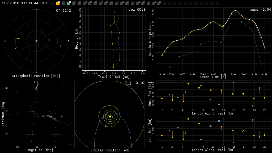
Task: Click the zenith Z marker in polar plot
Action: (37, 41)
